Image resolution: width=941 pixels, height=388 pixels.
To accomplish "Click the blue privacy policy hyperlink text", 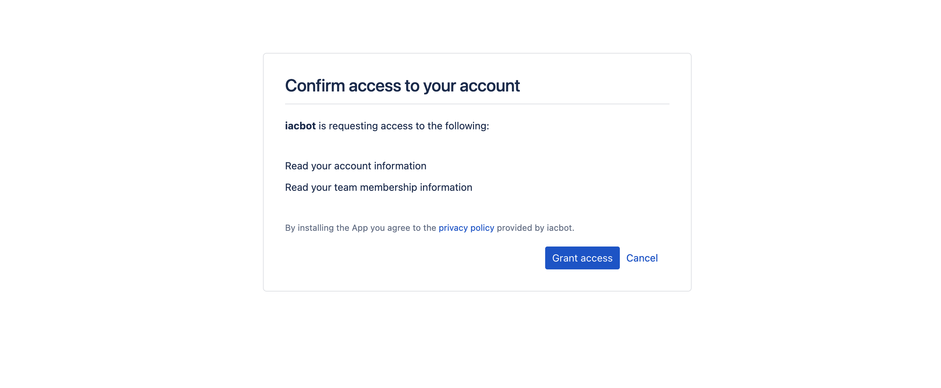I will coord(466,228).
